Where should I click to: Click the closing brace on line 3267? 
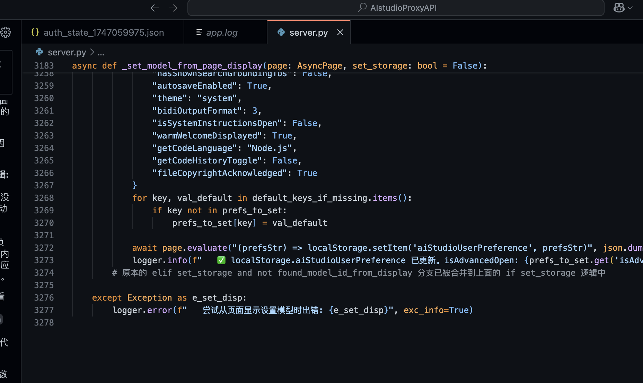point(135,186)
